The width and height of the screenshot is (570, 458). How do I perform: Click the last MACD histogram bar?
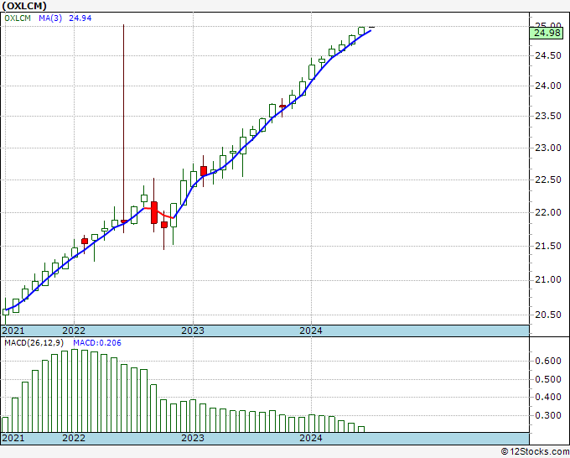pos(361,429)
